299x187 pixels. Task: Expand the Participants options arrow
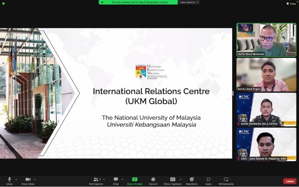(x=104, y=179)
